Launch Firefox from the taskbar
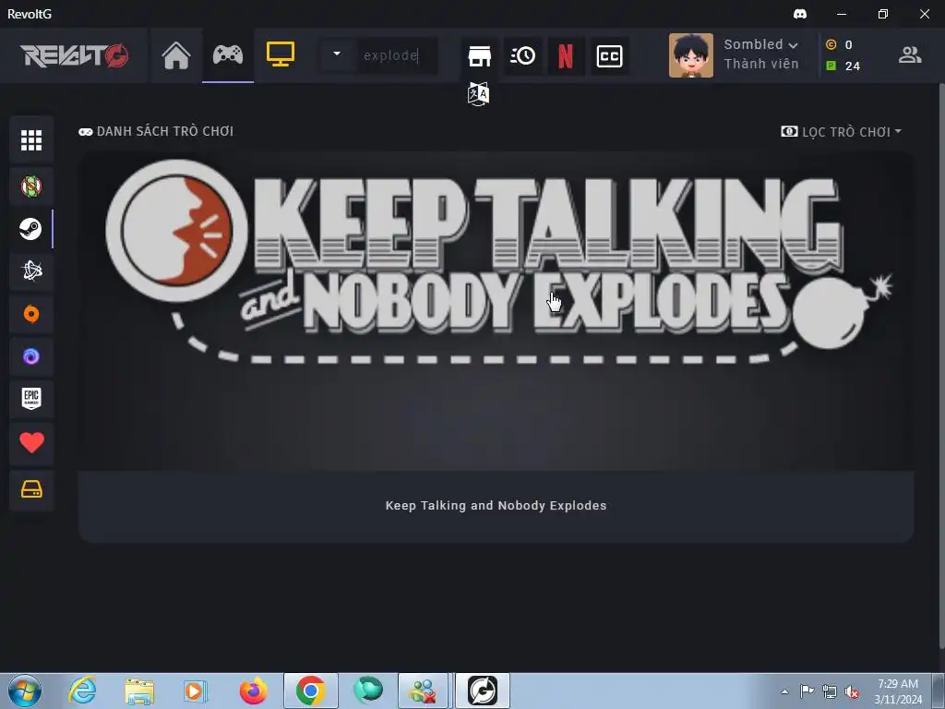 click(x=253, y=691)
